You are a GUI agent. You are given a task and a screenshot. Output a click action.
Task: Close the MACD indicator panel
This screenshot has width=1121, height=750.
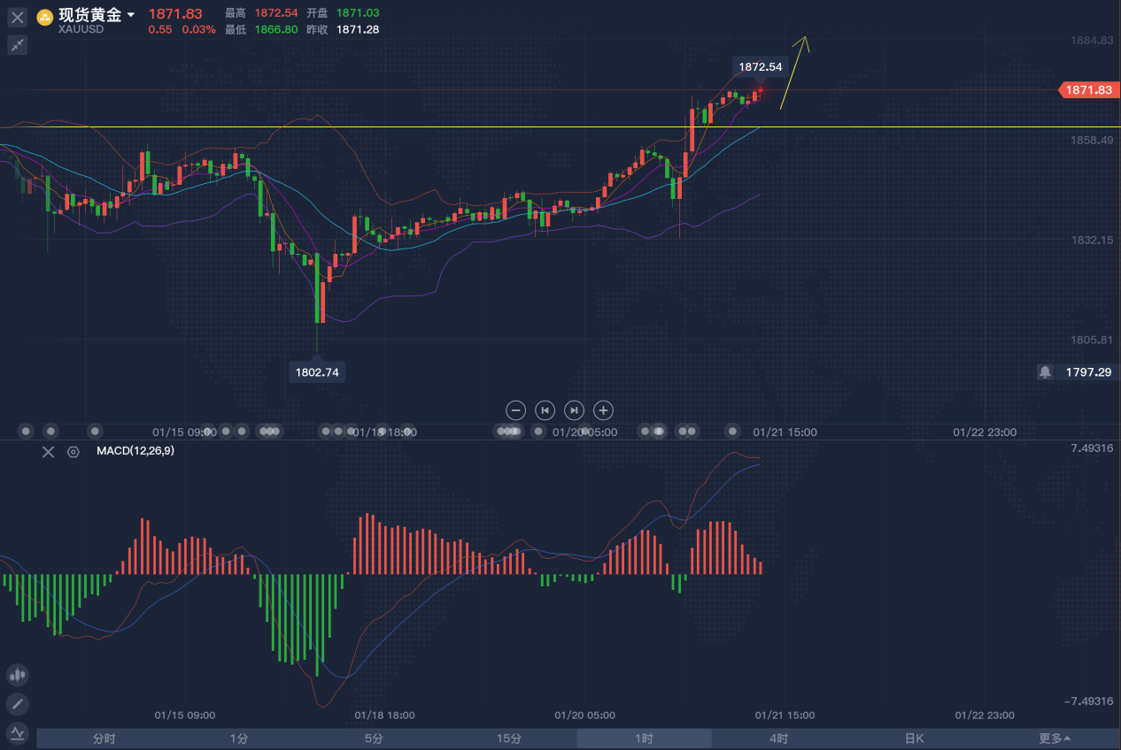(49, 452)
